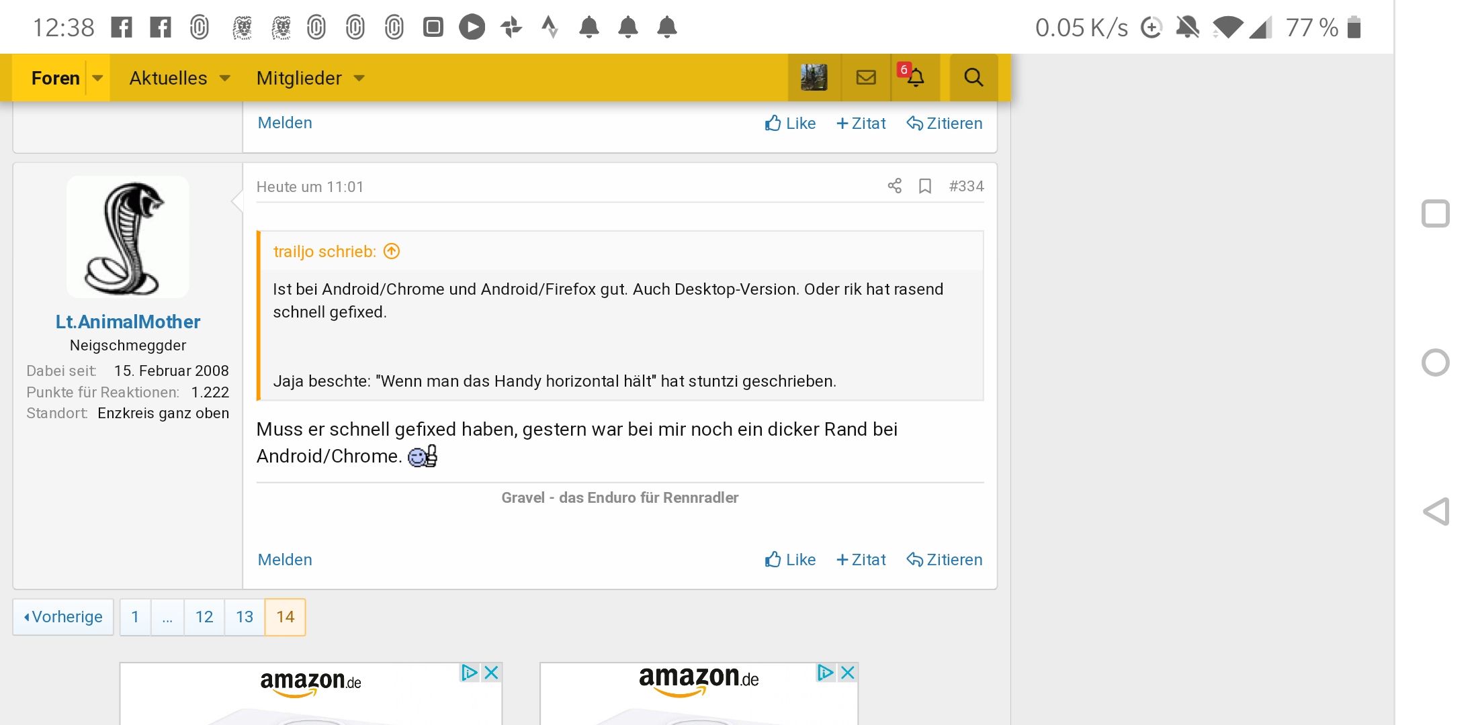Tap the Android home circle button
This screenshot has width=1478, height=725.
click(x=1436, y=362)
